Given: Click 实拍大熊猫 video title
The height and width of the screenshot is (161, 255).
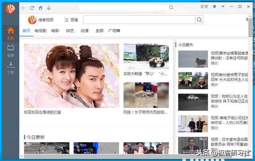Looking at the screenshot, I should (x=145, y=74).
